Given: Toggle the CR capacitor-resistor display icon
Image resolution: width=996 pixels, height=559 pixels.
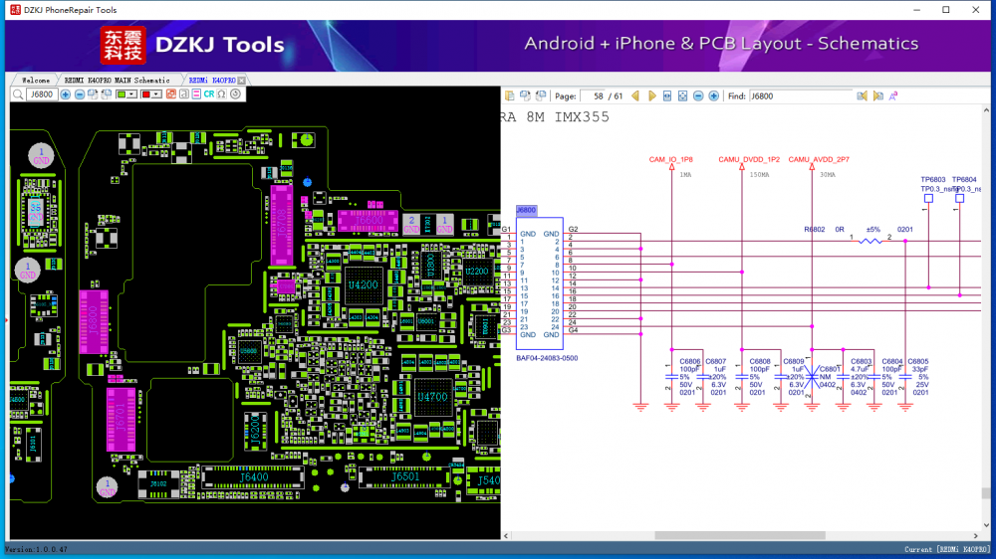Looking at the screenshot, I should point(209,94).
